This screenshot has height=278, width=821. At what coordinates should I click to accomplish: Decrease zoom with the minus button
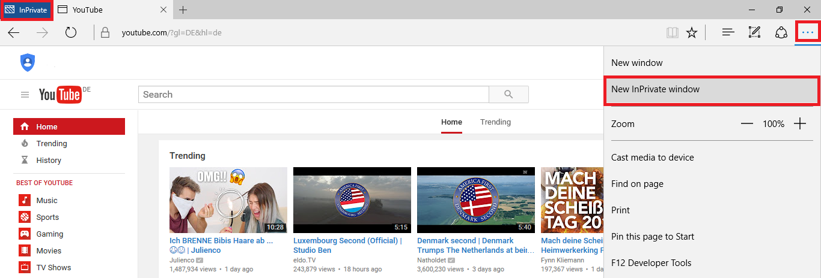(747, 124)
